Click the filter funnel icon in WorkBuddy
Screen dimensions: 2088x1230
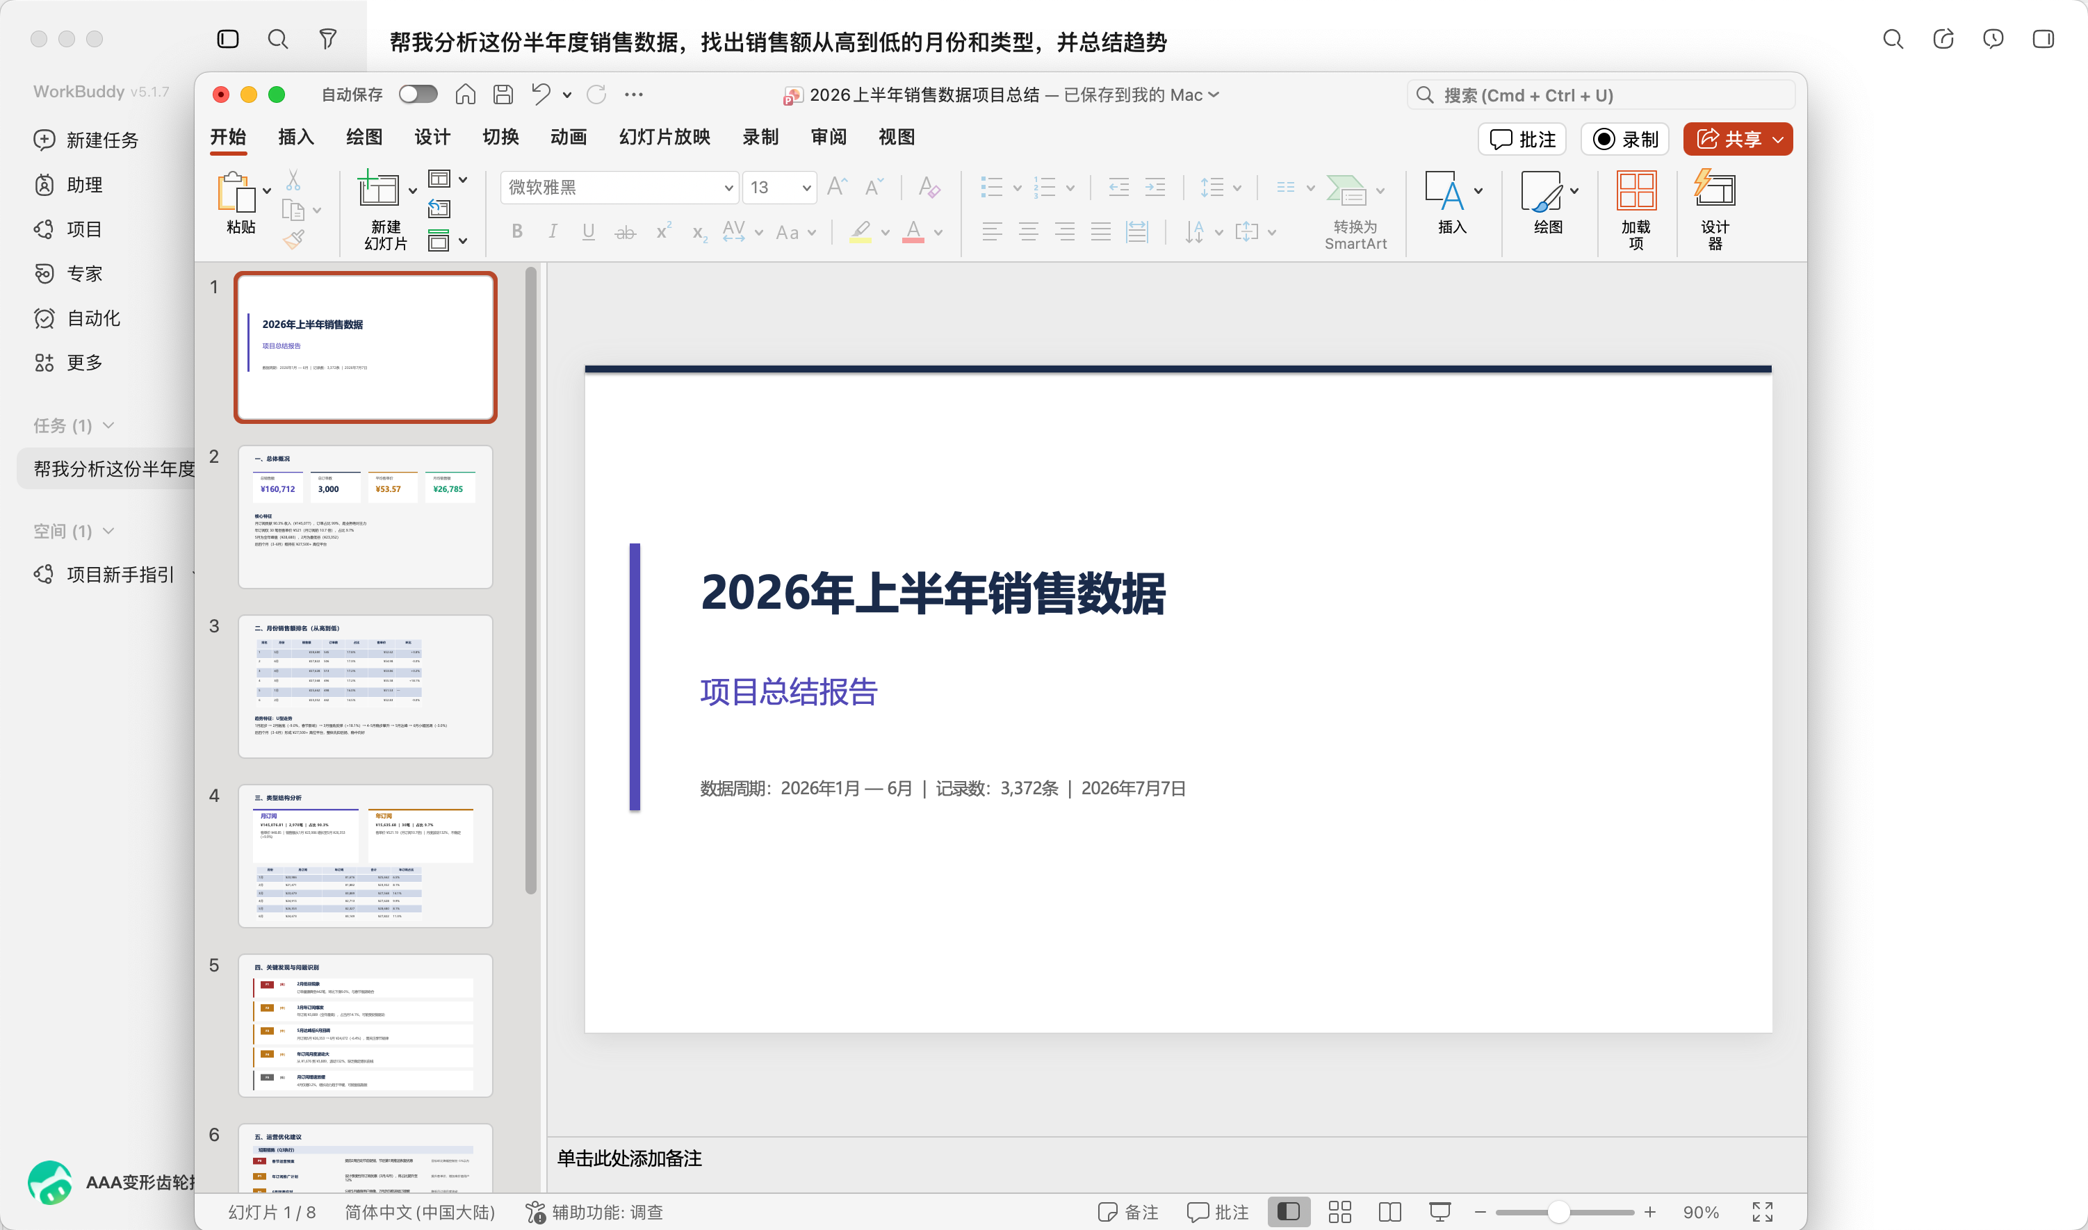(328, 39)
